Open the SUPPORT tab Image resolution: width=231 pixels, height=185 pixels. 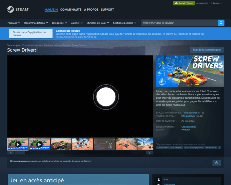click(x=107, y=10)
